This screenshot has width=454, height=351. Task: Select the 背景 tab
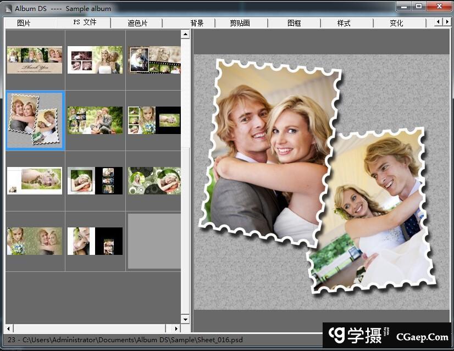coord(197,23)
